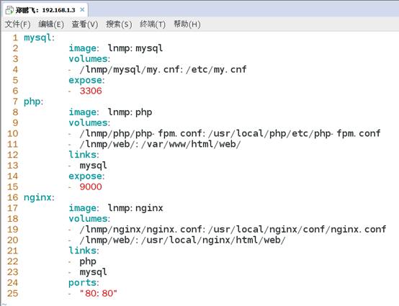
Task: Click line number 1 in the gutter
Action: click(x=15, y=37)
